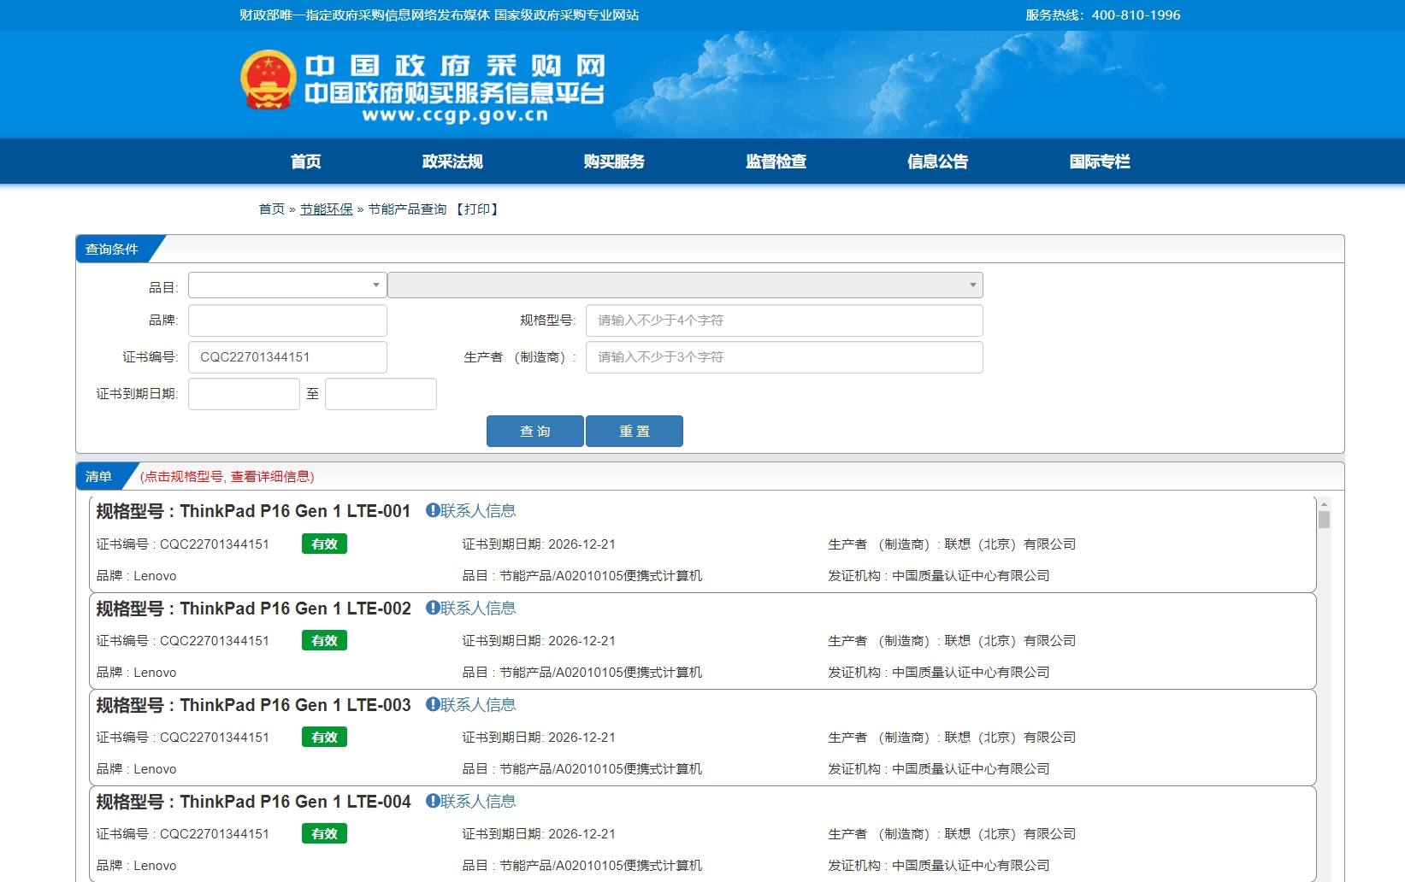Select 信息公告 in the navigation bar
Screen dimensions: 1405x882
[937, 162]
